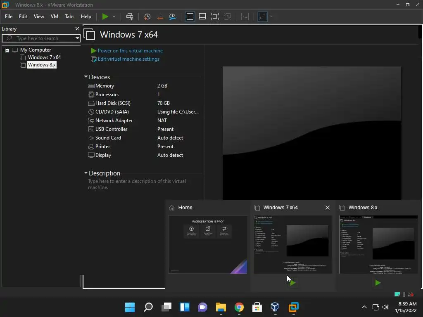
Task: Open the Edit menu
Action: click(23, 17)
